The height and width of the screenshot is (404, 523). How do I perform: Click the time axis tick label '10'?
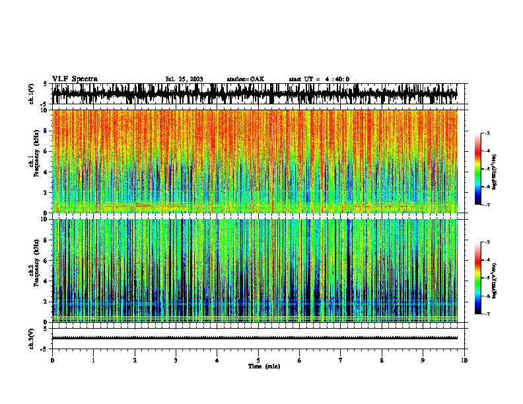(464, 360)
